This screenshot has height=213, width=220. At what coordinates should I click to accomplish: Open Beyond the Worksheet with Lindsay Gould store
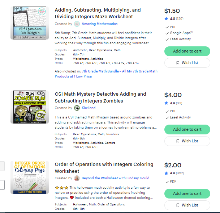pos(115,178)
